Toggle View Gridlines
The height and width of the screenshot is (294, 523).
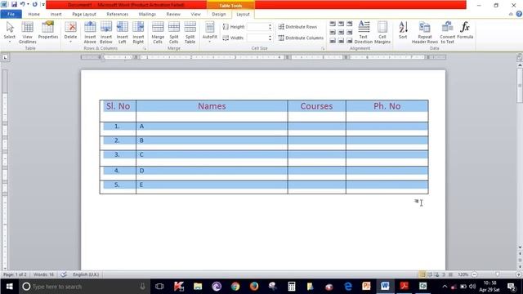[x=27, y=32]
